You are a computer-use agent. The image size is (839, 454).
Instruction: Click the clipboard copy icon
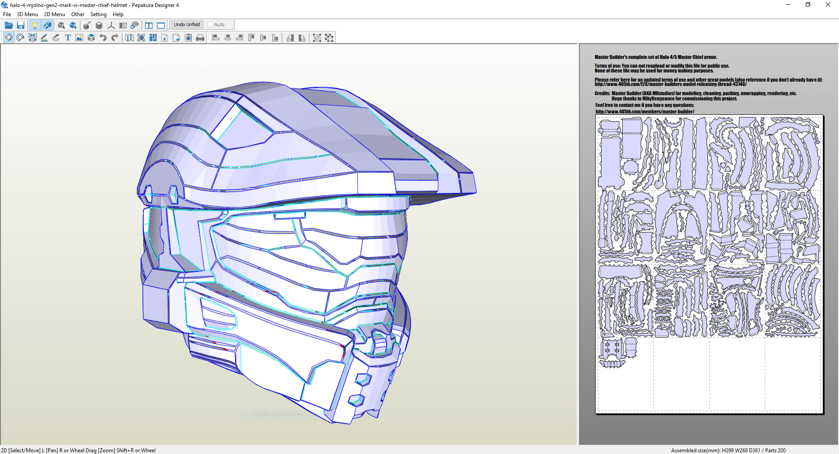pyautogui.click(x=188, y=38)
